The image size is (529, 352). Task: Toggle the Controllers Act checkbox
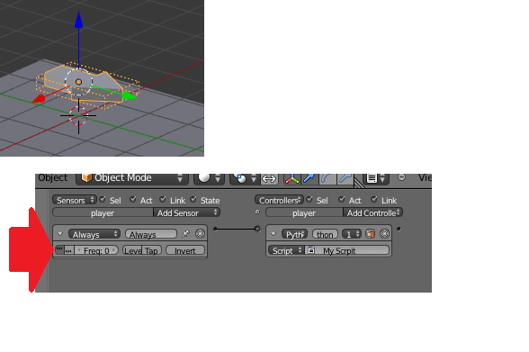(342, 200)
